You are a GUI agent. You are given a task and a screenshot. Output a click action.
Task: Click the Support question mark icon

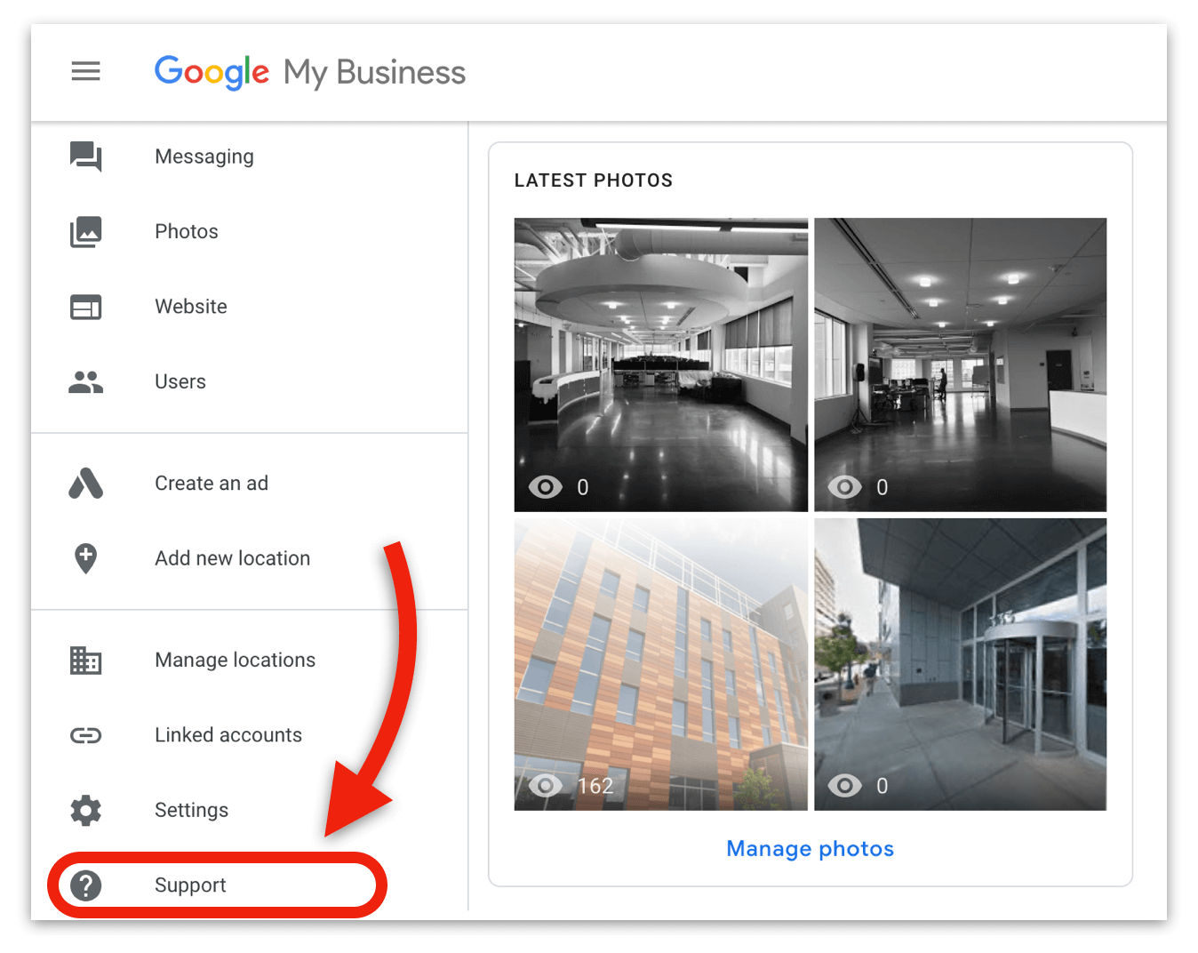pyautogui.click(x=86, y=885)
